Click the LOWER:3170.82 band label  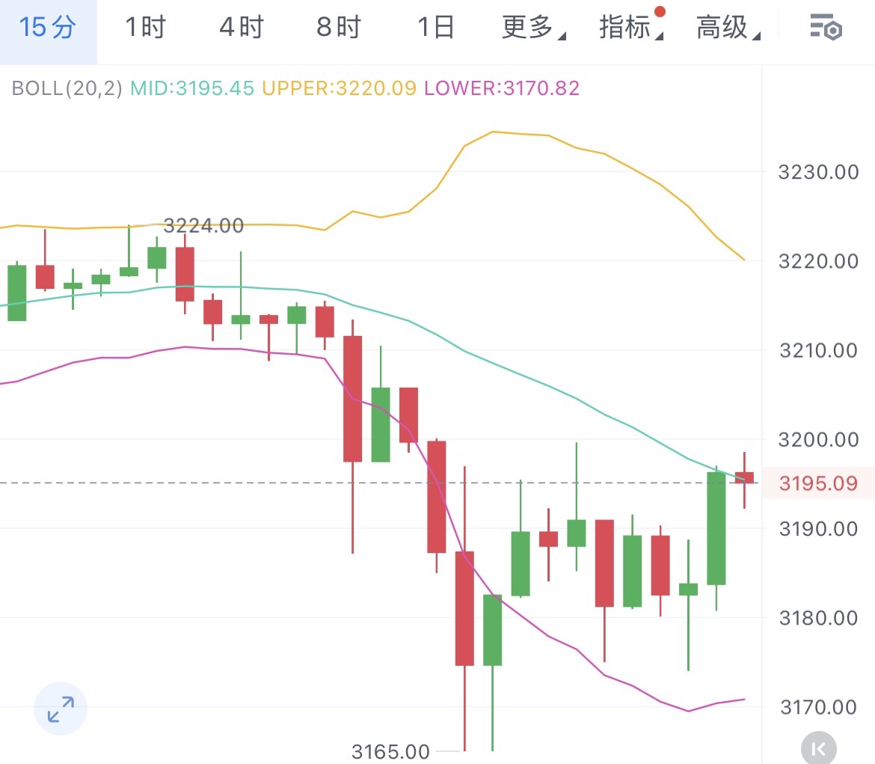tap(501, 88)
